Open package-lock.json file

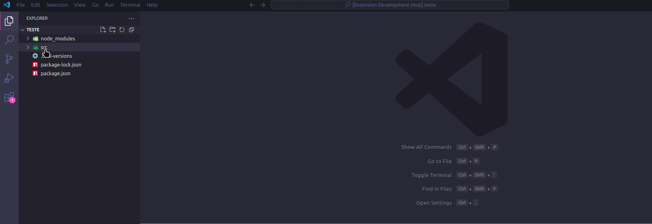pyautogui.click(x=61, y=65)
